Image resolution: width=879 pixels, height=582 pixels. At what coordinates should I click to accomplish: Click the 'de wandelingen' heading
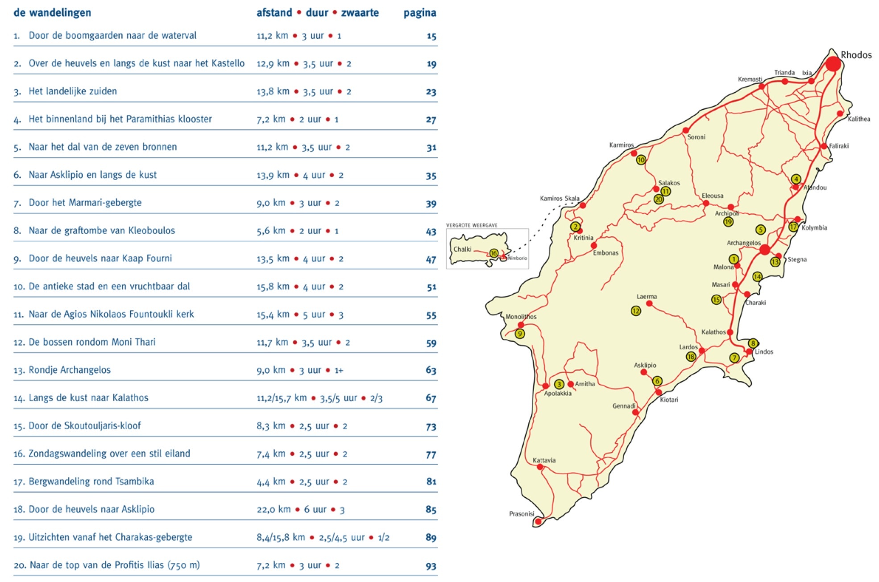pos(52,12)
